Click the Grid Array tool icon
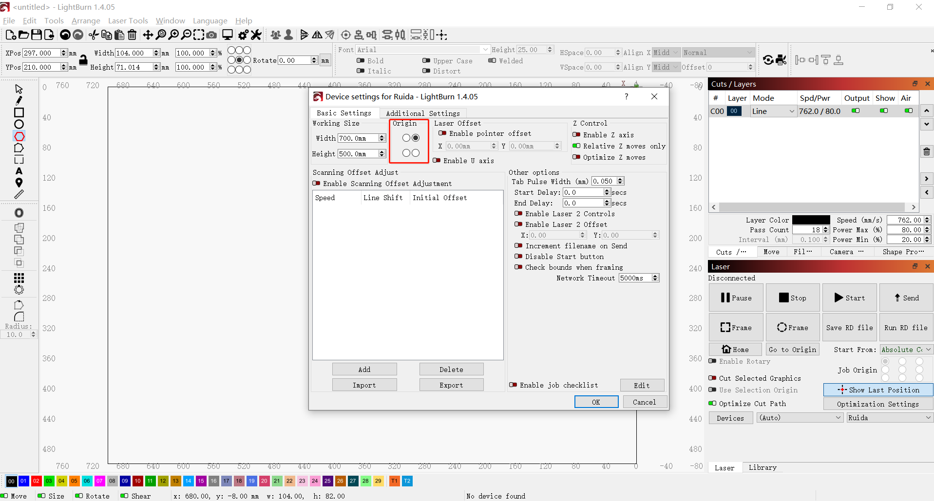934x501 pixels. 19,278
